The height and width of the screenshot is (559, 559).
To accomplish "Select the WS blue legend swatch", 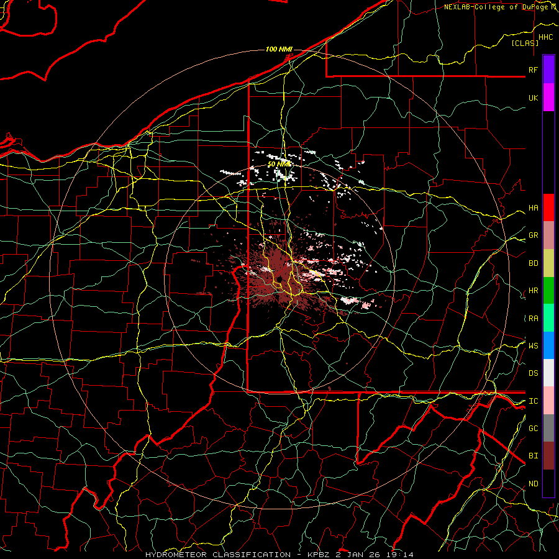I will 548,345.
